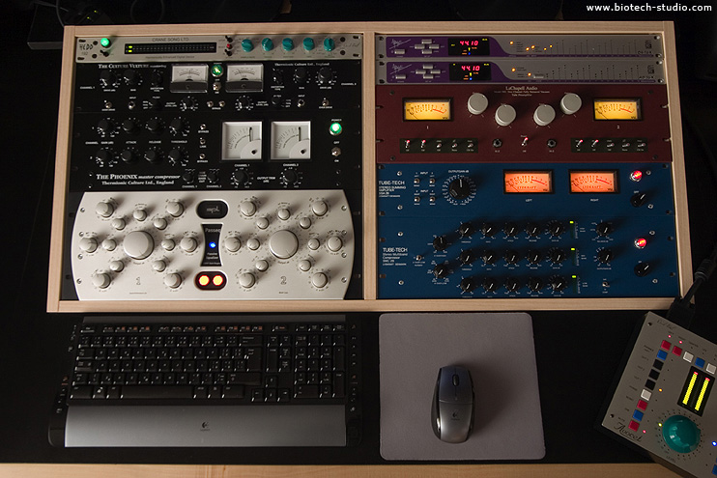The image size is (717, 478).
Task: Turn the Tube-Tech summing amp output gain knob
Action: 460,187
